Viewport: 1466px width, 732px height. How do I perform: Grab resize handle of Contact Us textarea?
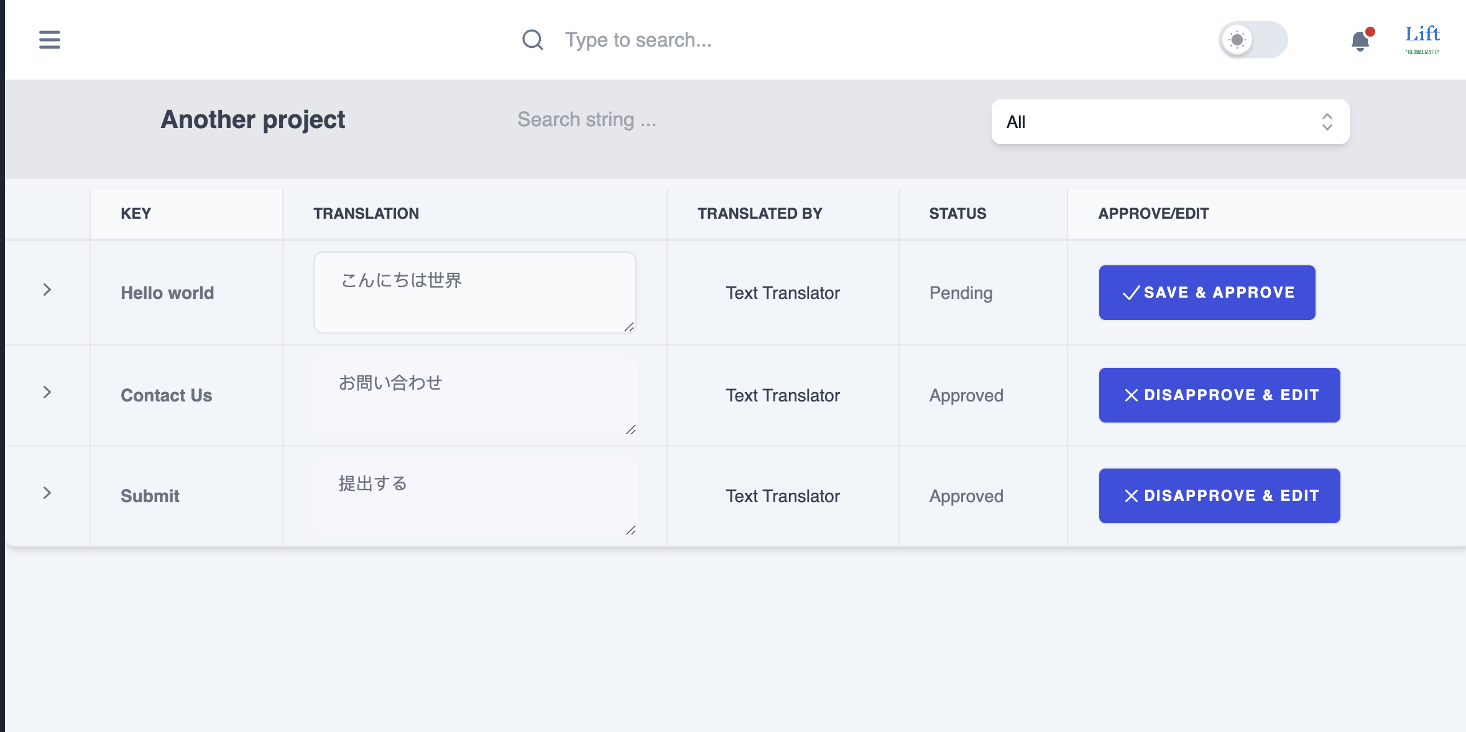pos(631,429)
